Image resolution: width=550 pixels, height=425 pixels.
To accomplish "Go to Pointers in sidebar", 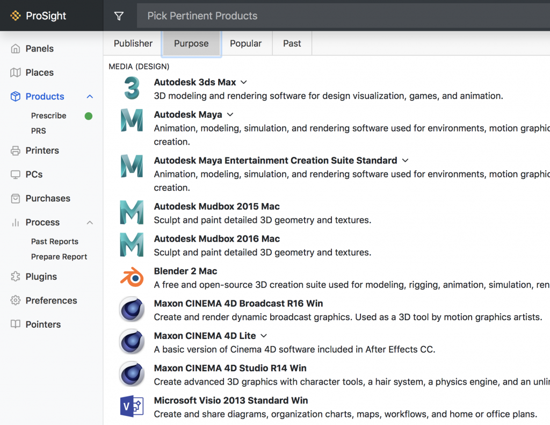I will point(43,325).
